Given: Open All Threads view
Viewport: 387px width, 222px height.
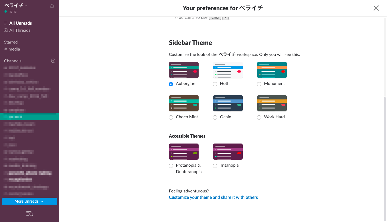Looking at the screenshot, I should (20, 30).
